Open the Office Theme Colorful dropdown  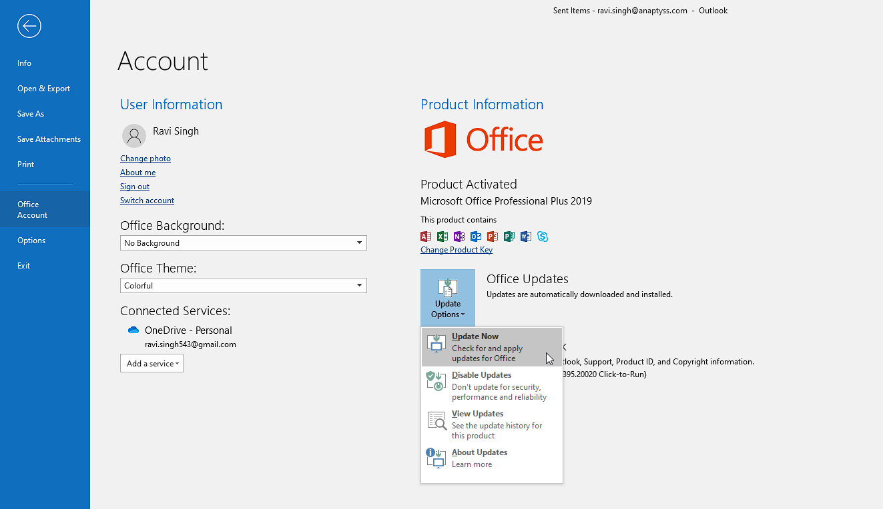(244, 285)
